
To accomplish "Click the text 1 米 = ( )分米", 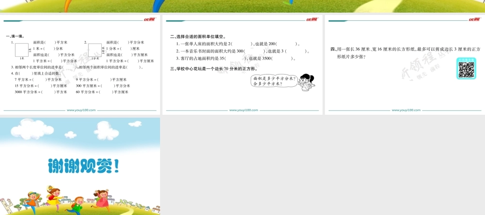I will [48, 48].
